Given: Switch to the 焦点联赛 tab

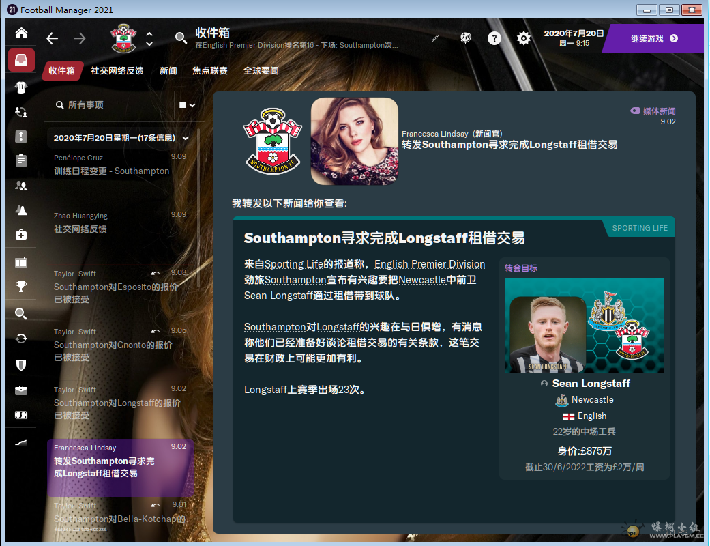Looking at the screenshot, I should (x=210, y=71).
